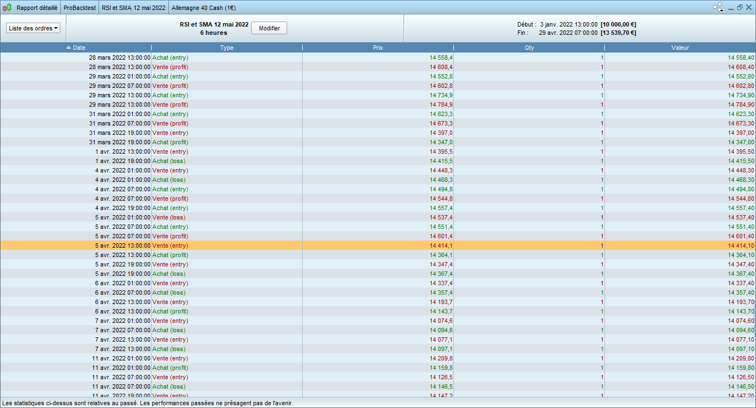This screenshot has height=408, width=756.
Task: Select the highlighted row price 14 414,1
Action: tap(441, 245)
